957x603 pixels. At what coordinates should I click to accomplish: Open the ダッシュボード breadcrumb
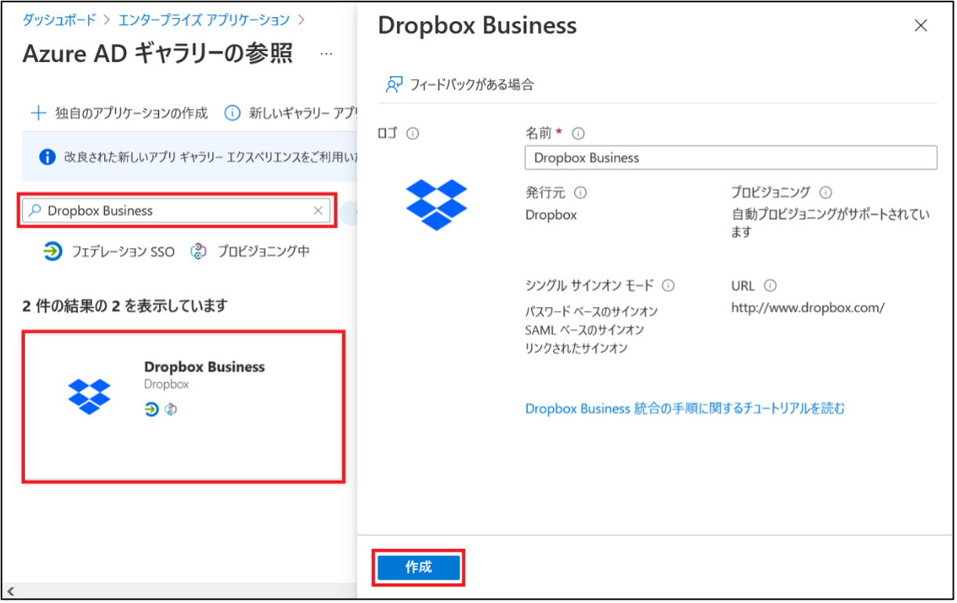click(59, 20)
